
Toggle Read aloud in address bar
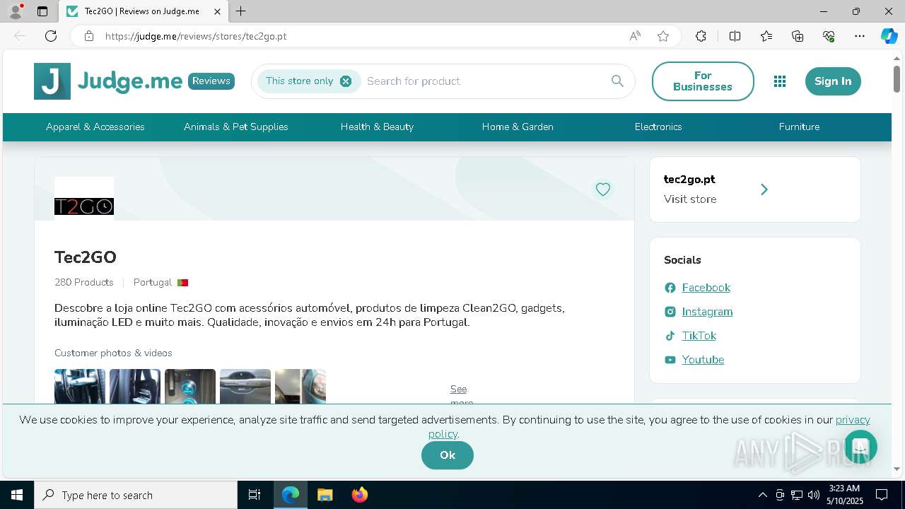coord(635,36)
